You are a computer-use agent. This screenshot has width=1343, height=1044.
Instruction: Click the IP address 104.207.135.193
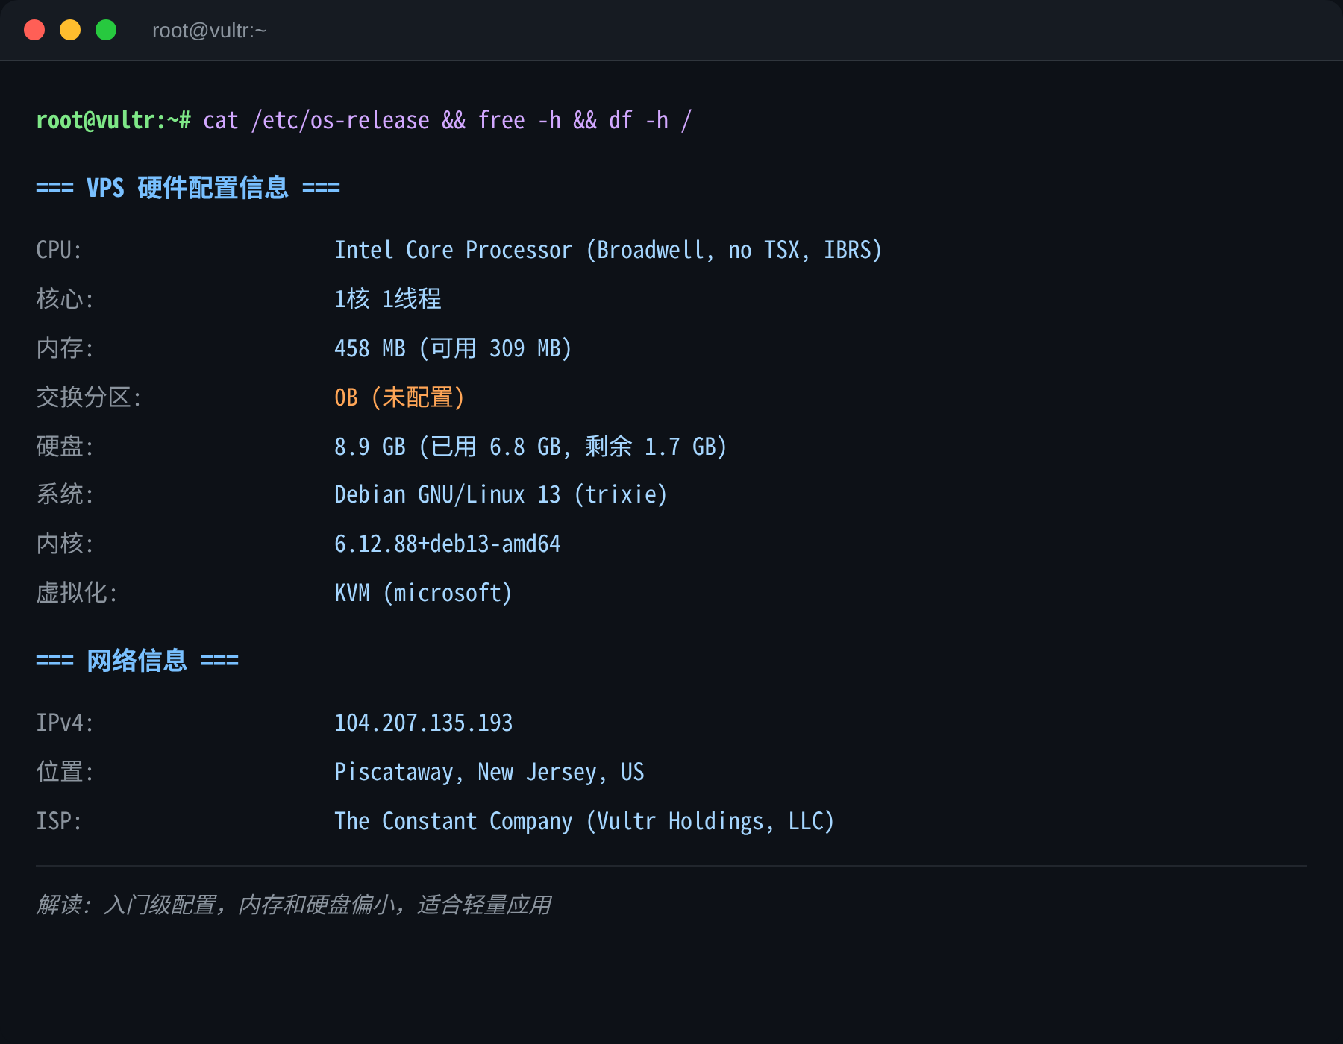coord(424,723)
